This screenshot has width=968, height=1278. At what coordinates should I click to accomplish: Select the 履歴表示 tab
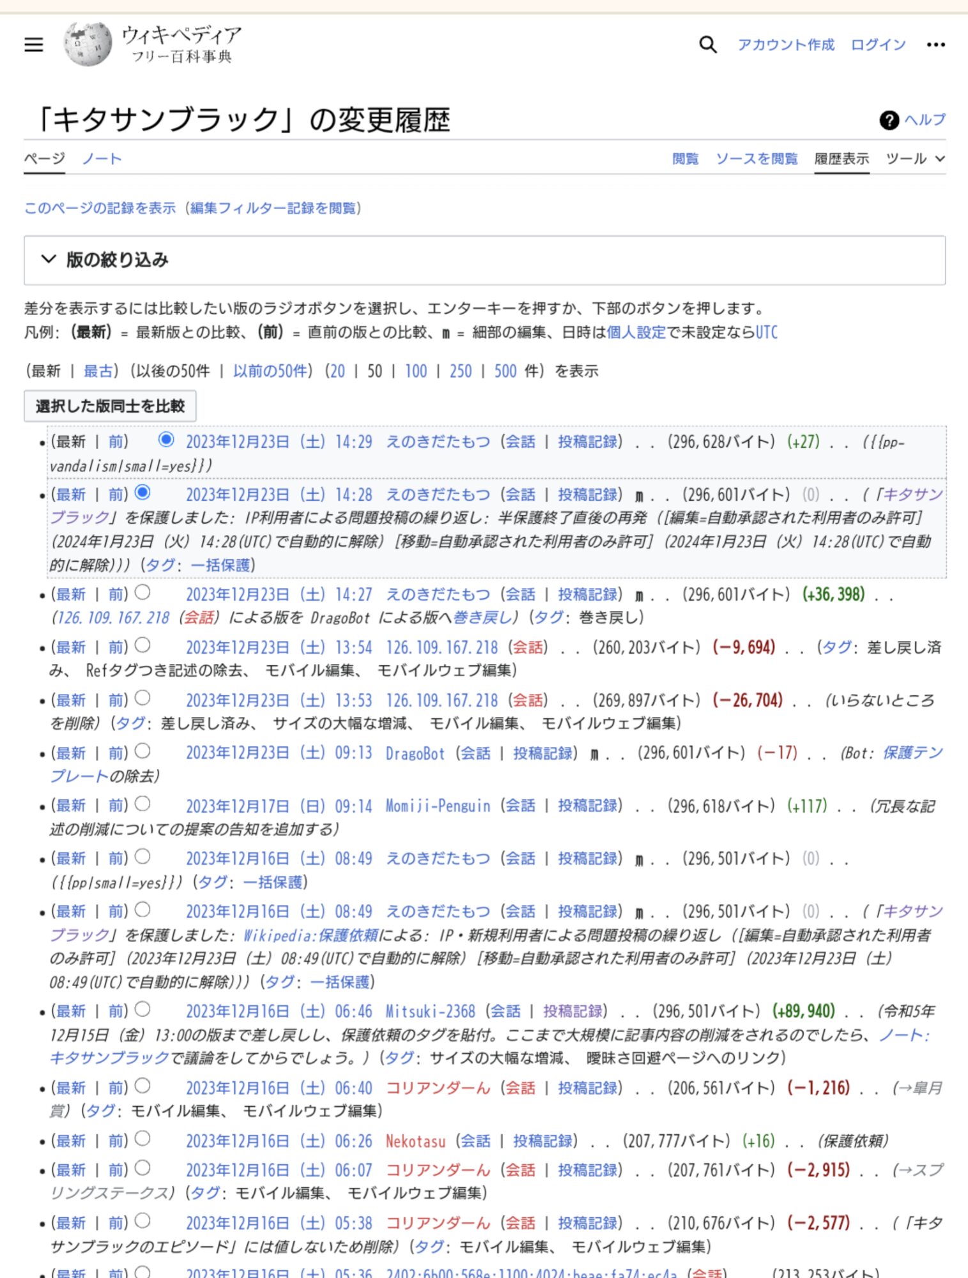(x=841, y=158)
